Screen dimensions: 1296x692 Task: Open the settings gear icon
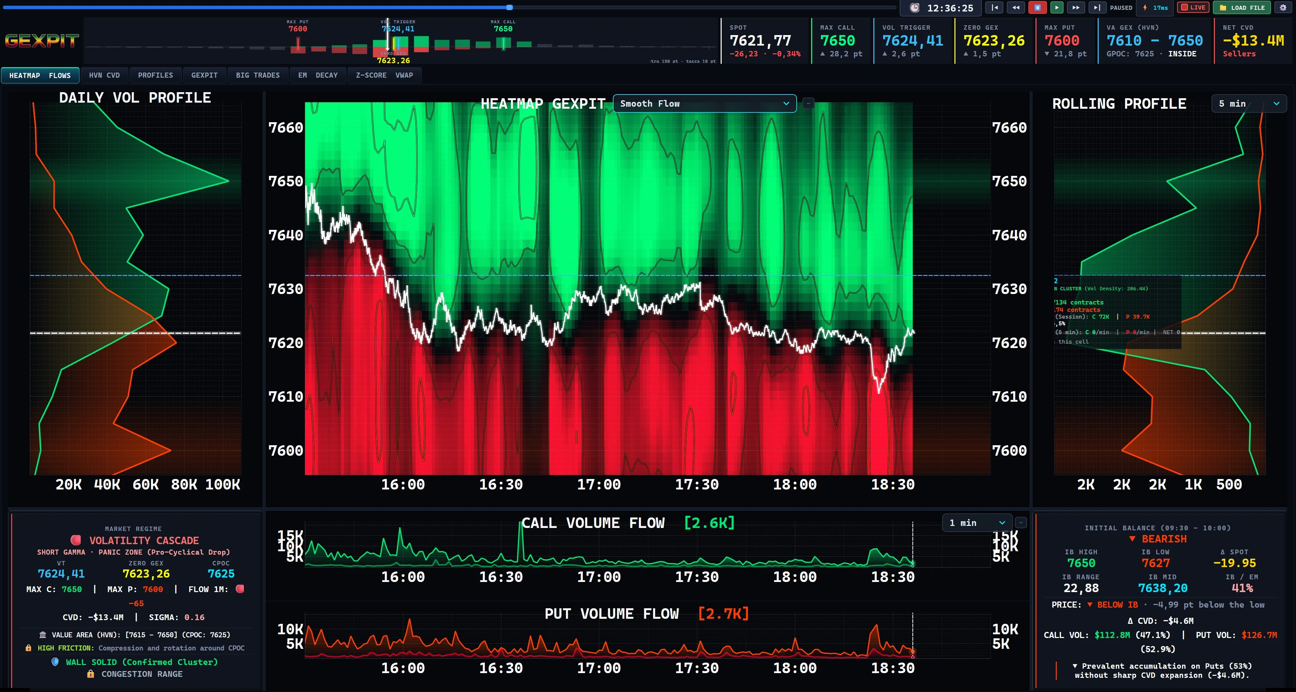click(x=1283, y=7)
